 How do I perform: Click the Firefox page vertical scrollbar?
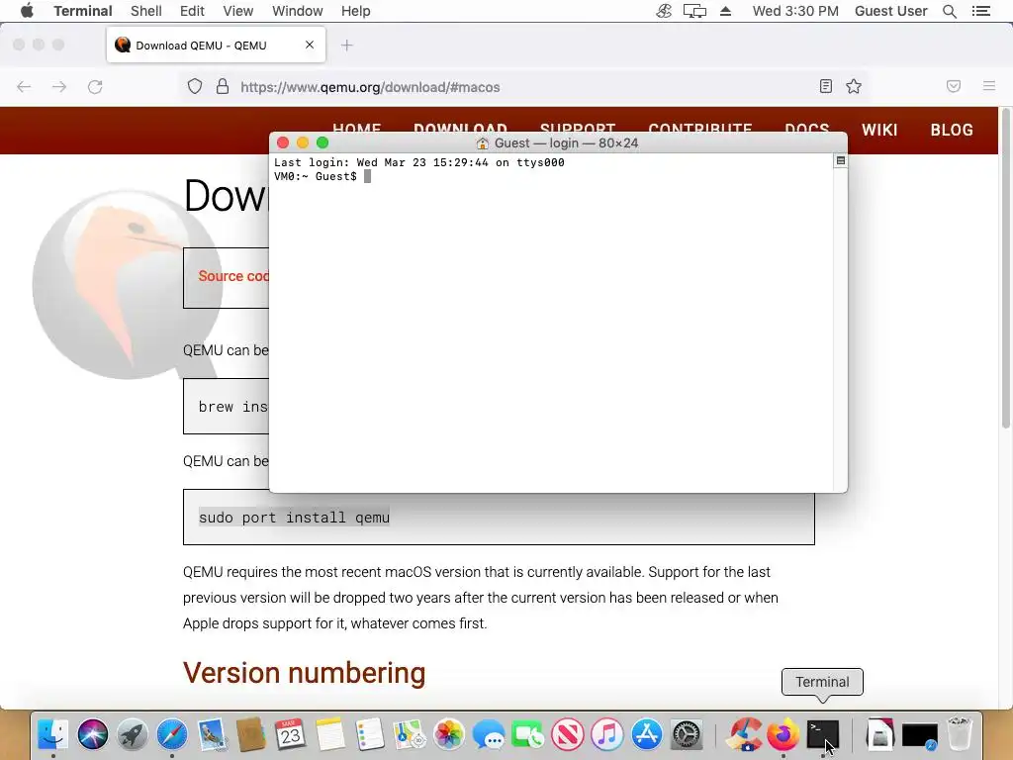1005,269
